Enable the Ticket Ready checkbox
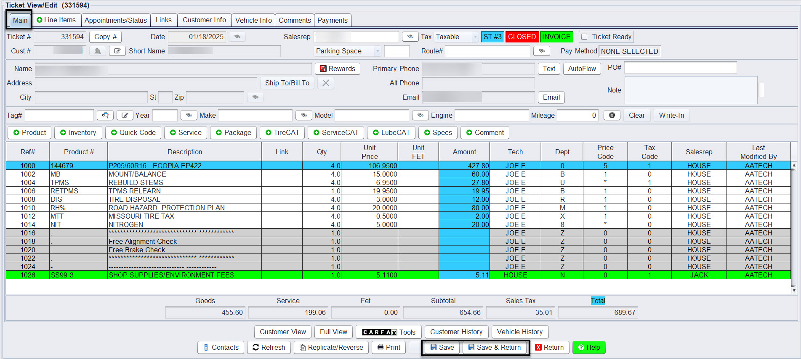 pos(584,37)
